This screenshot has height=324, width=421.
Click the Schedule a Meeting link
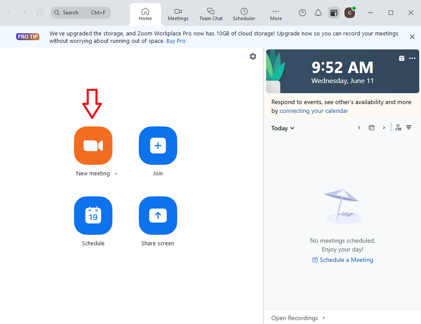coord(343,260)
